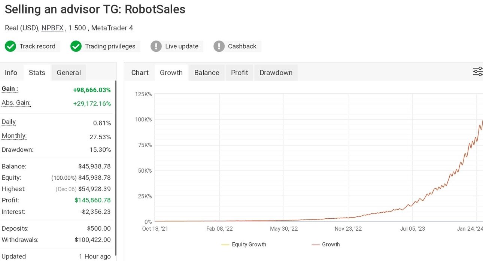Click the Monthly label in stats
The image size is (483, 261).
tap(14, 136)
